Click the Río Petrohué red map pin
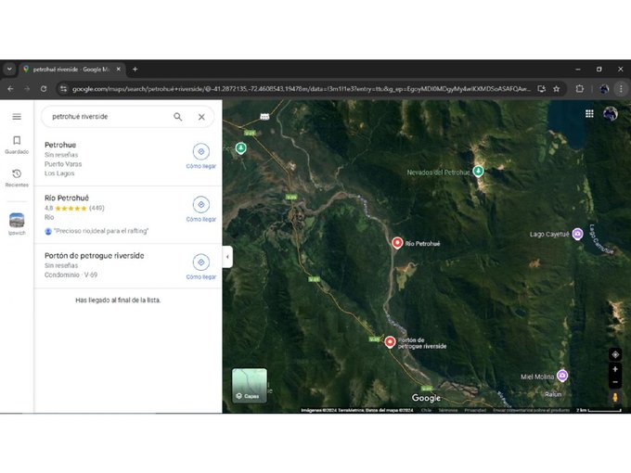The width and height of the screenshot is (631, 473). (x=397, y=242)
